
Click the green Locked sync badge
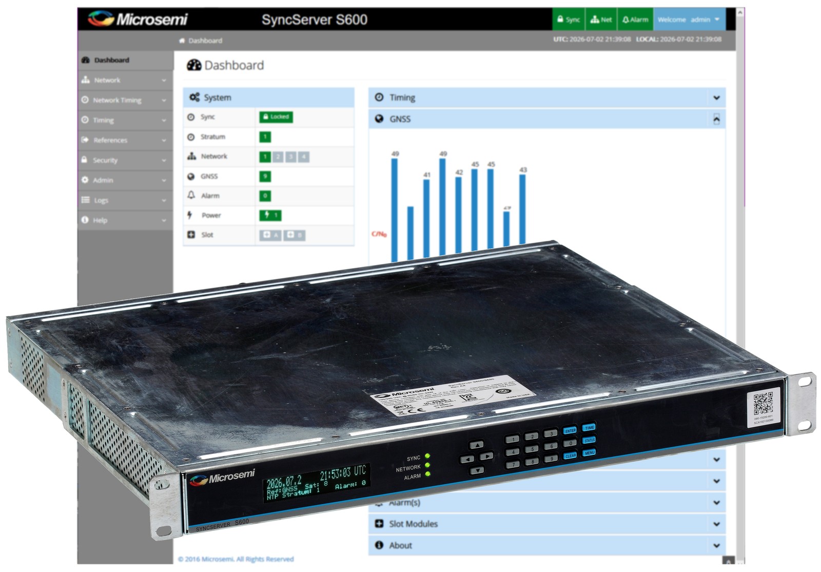click(x=276, y=117)
